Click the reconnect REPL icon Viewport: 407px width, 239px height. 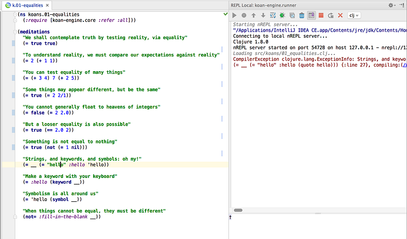[x=331, y=15]
